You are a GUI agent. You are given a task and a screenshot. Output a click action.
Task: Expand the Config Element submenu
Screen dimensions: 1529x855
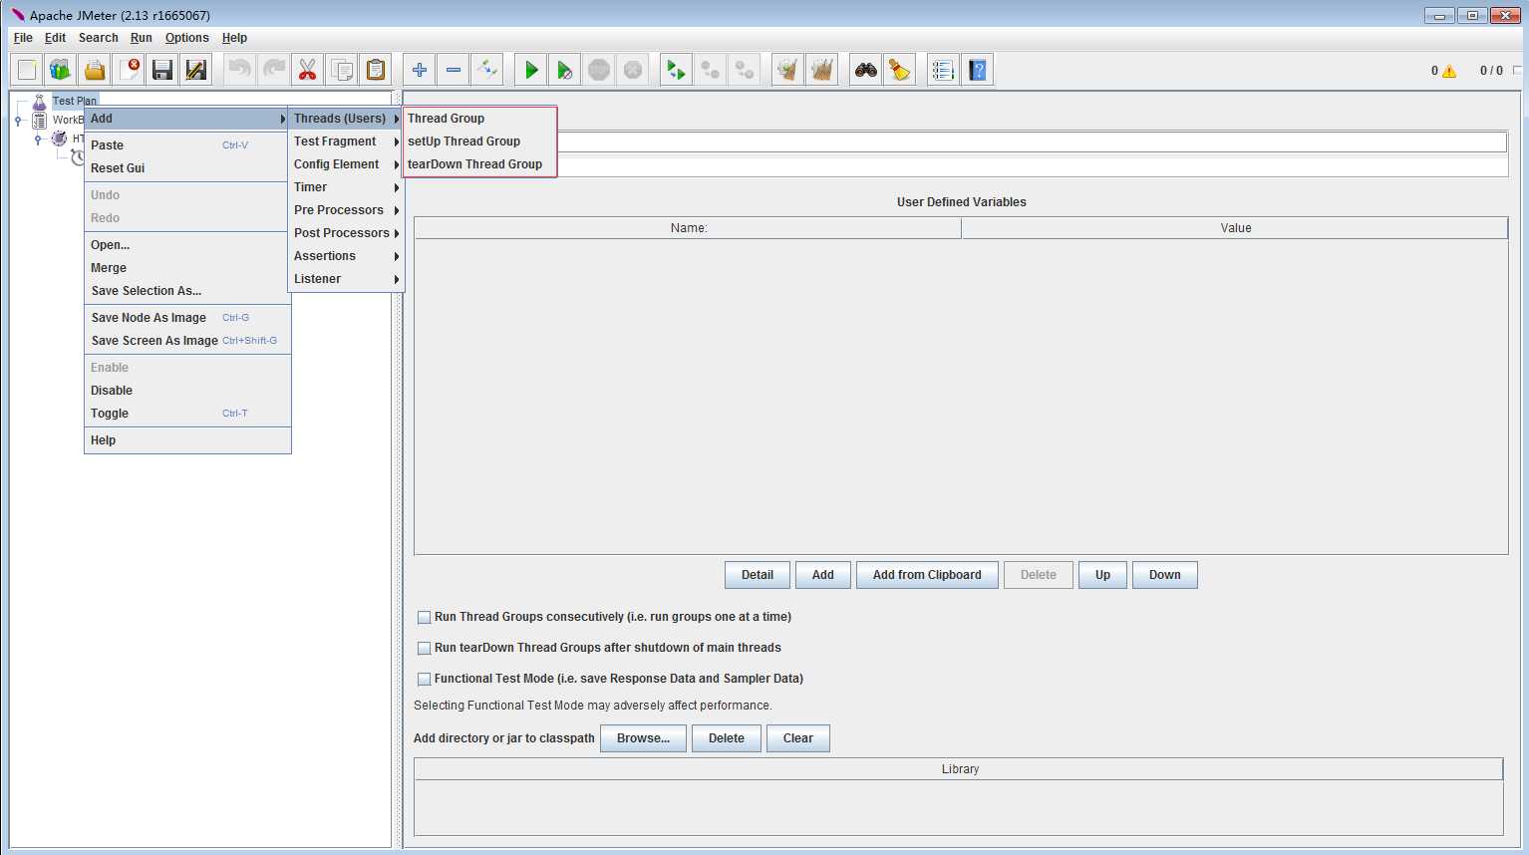(346, 164)
